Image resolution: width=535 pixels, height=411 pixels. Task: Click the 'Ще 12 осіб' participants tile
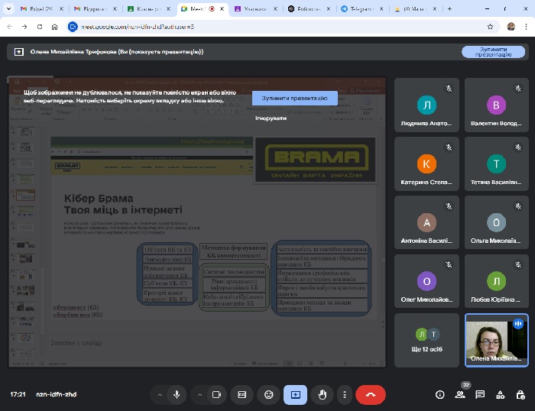click(427, 341)
